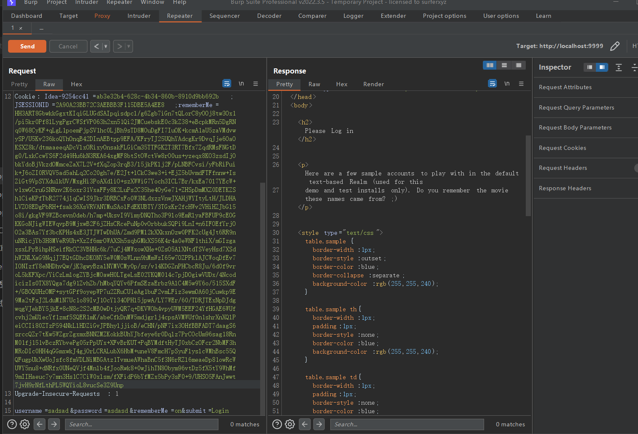This screenshot has width=638, height=434.
Task: Open the Project options tab
Action: click(444, 16)
